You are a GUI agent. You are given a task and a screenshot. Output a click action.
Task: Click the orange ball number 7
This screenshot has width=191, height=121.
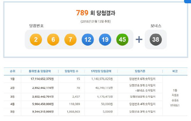(70, 39)
